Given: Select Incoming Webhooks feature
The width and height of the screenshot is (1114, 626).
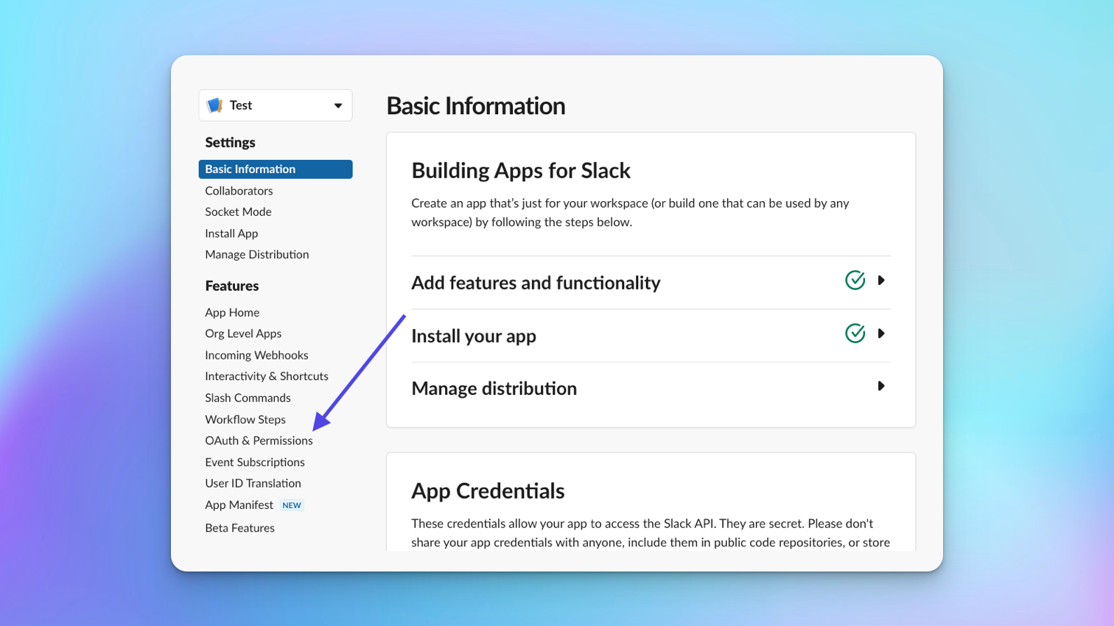Looking at the screenshot, I should [256, 355].
